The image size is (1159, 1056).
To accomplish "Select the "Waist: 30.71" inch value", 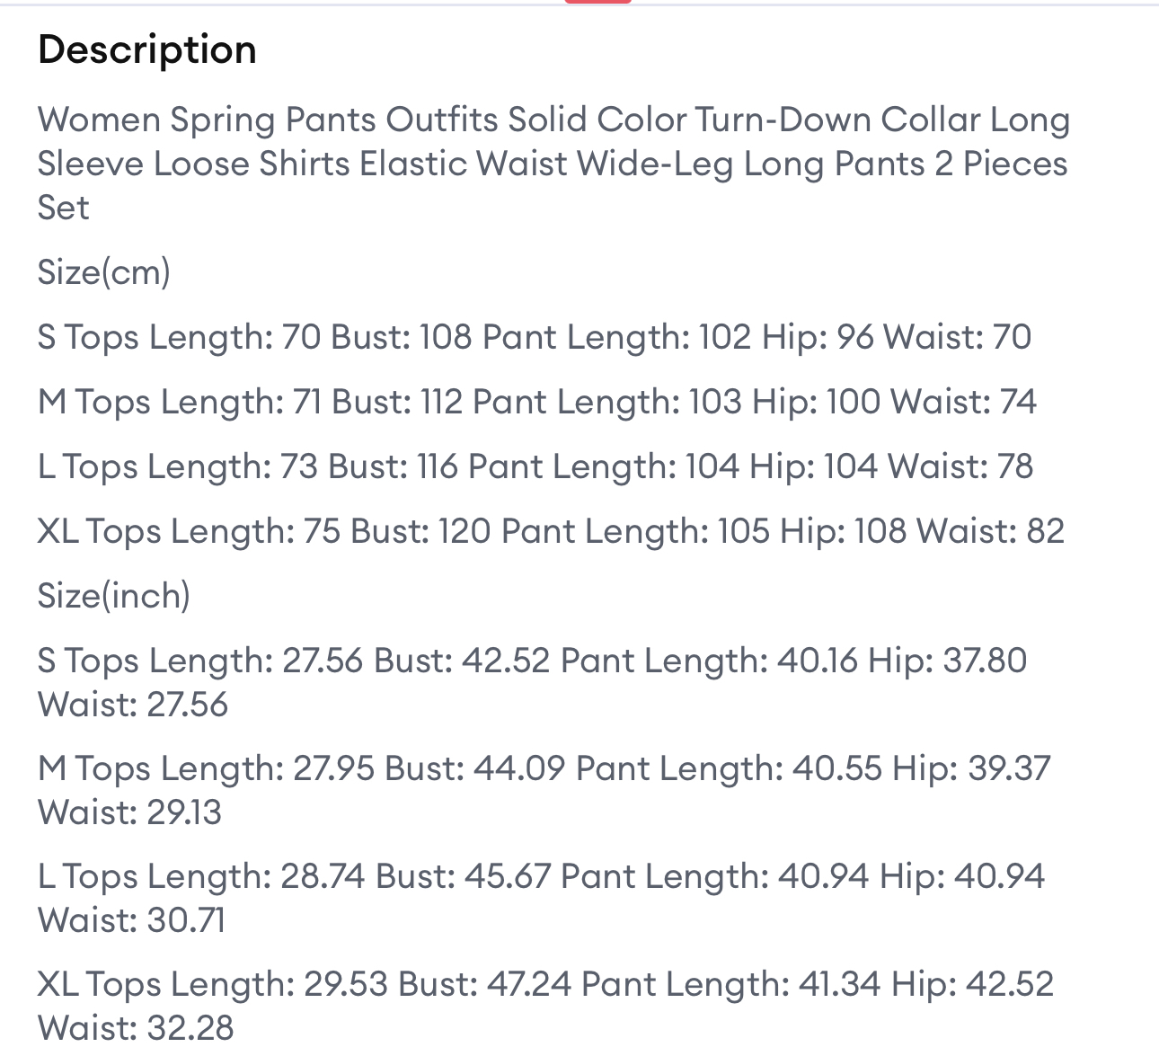I will tap(131, 919).
